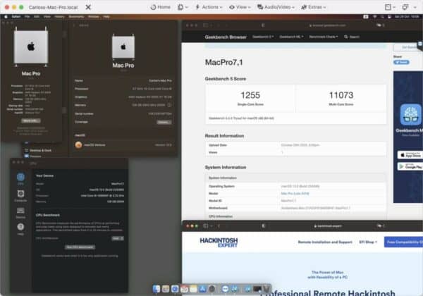Open the Help menu in the menu bar
Image resolution: width=423 pixels, height=296 pixels.
pos(106,17)
